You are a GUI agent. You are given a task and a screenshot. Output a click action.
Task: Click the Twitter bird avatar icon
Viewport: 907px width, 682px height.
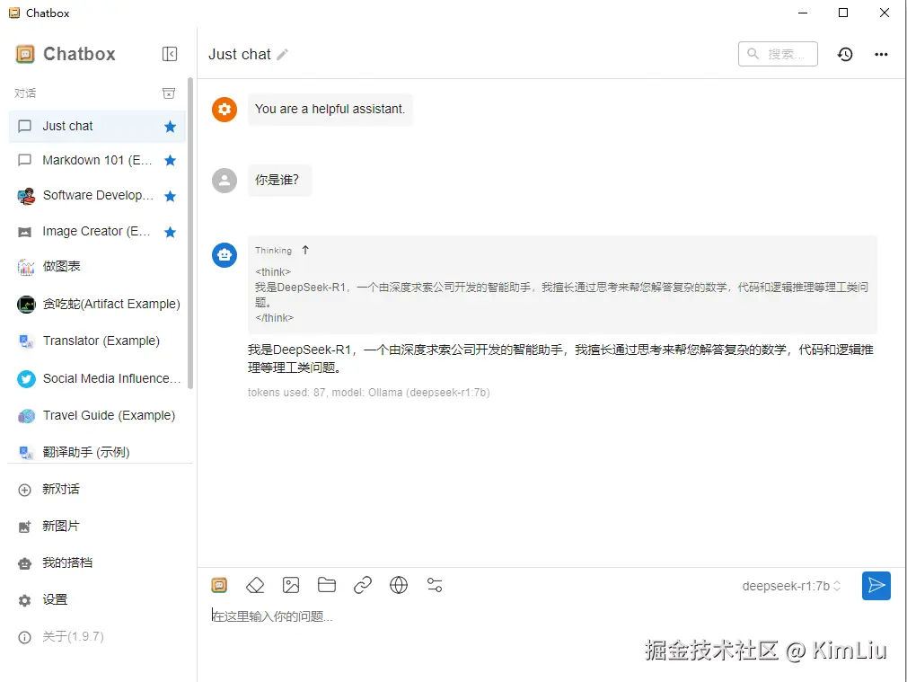(26, 378)
